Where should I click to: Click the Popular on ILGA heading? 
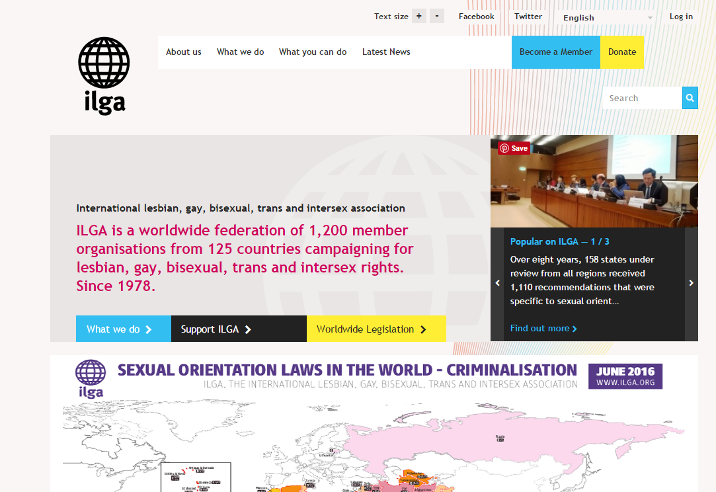tap(559, 241)
